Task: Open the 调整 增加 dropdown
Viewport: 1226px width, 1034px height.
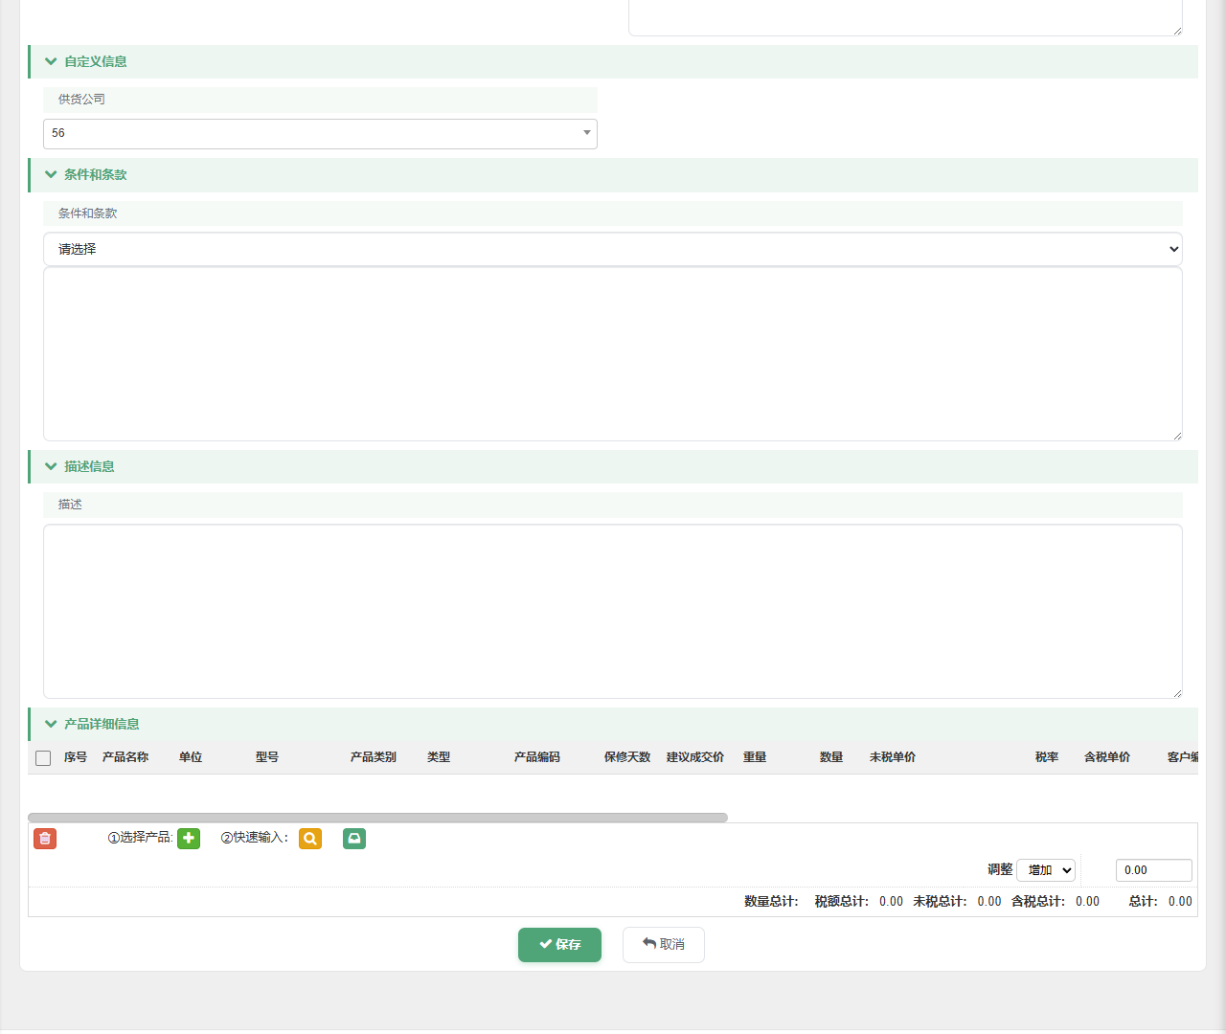Action: coord(1046,869)
